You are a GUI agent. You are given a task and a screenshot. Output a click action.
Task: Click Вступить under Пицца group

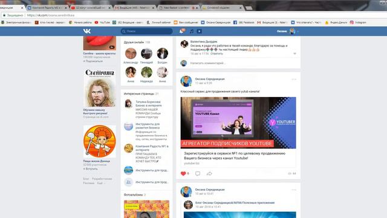(x=90, y=169)
